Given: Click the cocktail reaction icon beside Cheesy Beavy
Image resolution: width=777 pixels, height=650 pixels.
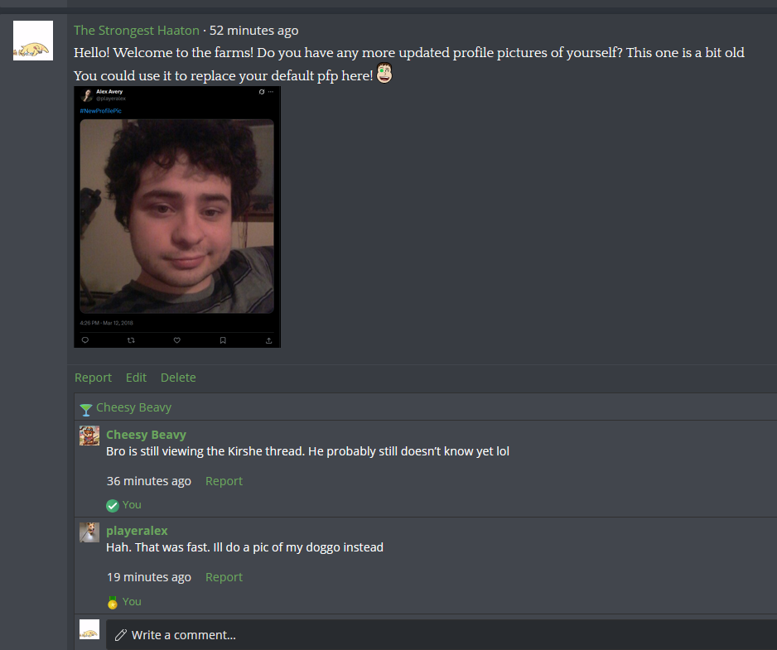Looking at the screenshot, I should pos(85,410).
